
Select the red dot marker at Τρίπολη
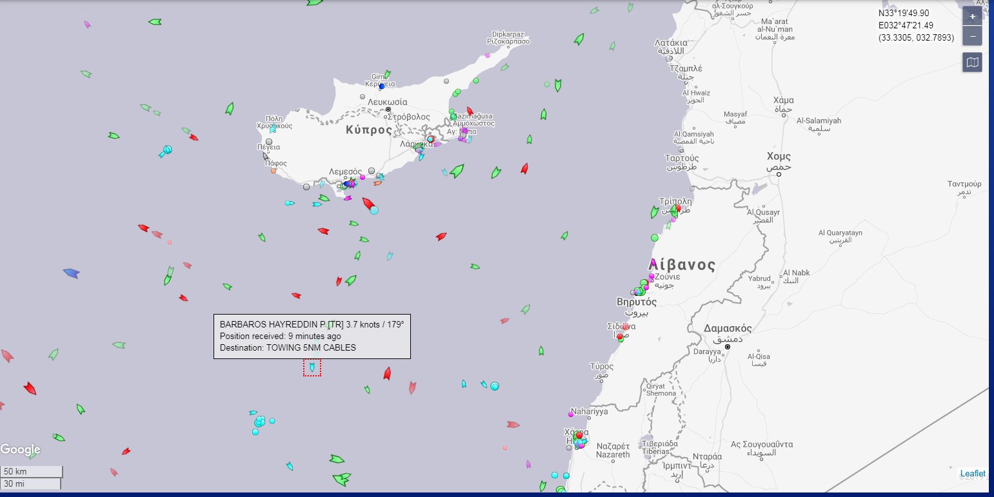pyautogui.click(x=678, y=208)
